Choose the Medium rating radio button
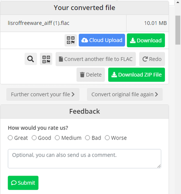This screenshot has width=181, height=194. (x=57, y=138)
